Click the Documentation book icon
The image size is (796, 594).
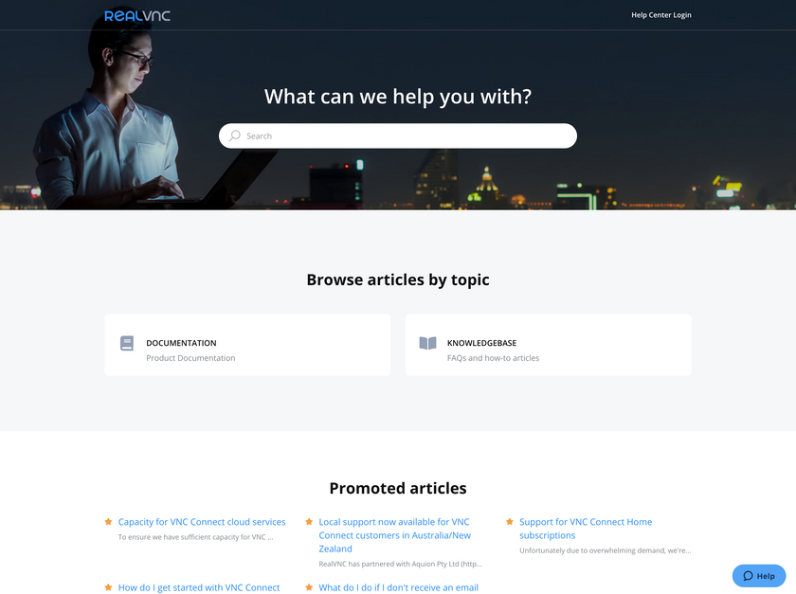[127, 343]
